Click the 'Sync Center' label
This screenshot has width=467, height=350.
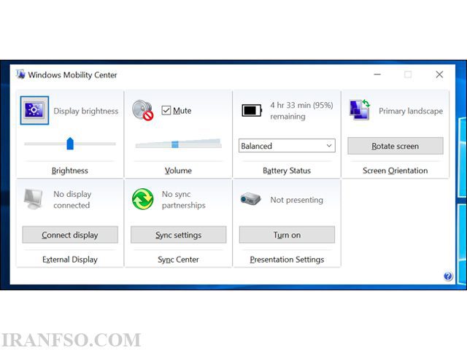point(178,260)
